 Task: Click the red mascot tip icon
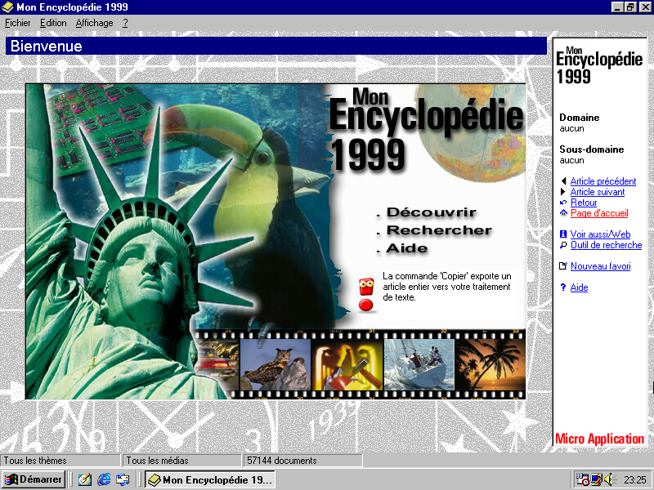tap(366, 294)
